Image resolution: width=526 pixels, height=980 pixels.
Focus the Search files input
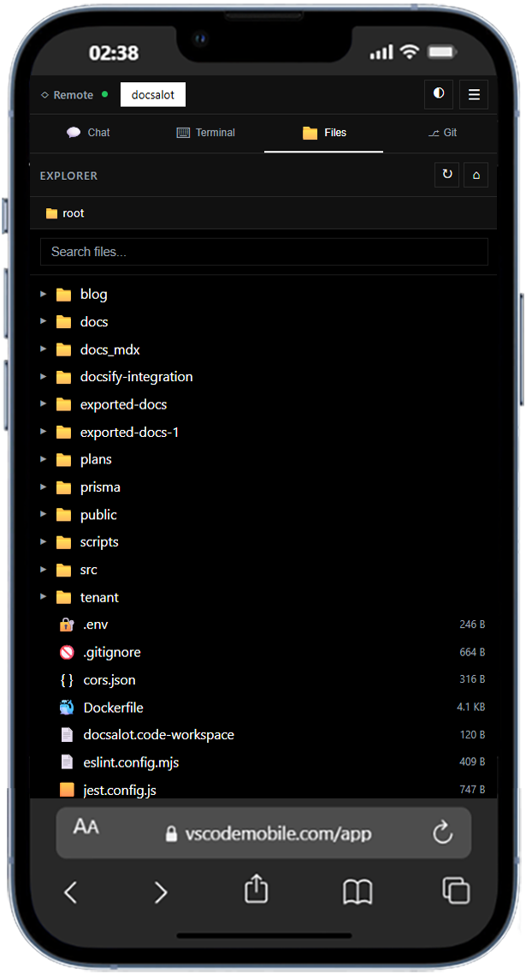[x=264, y=252]
